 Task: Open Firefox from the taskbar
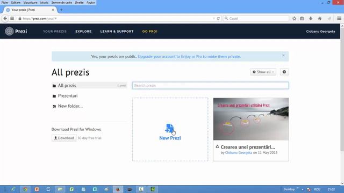[x=118, y=189]
